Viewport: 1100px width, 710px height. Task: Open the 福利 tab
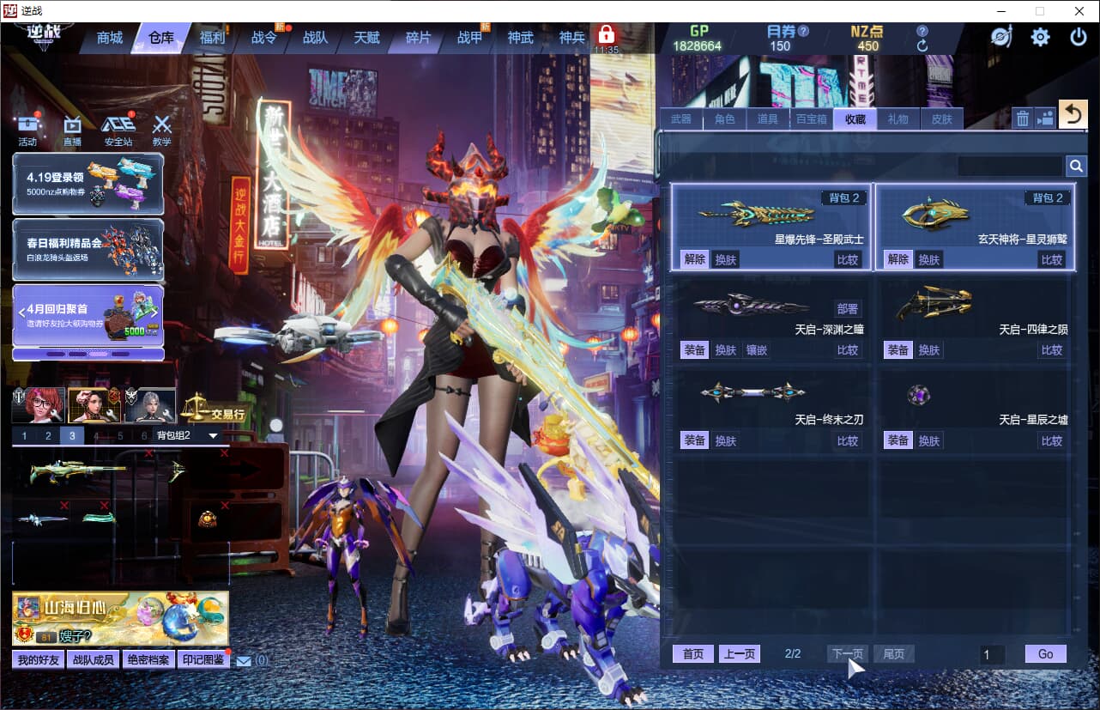tap(212, 38)
